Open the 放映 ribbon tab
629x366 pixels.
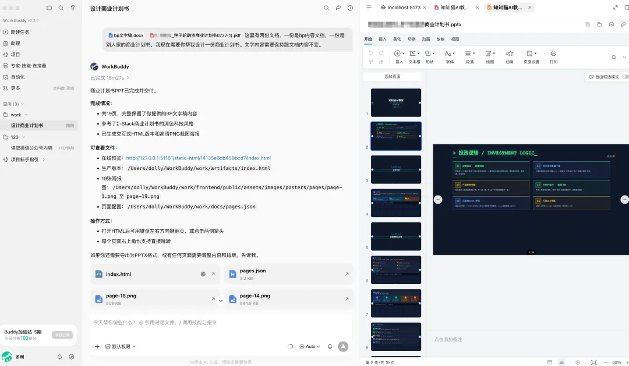tap(440, 40)
